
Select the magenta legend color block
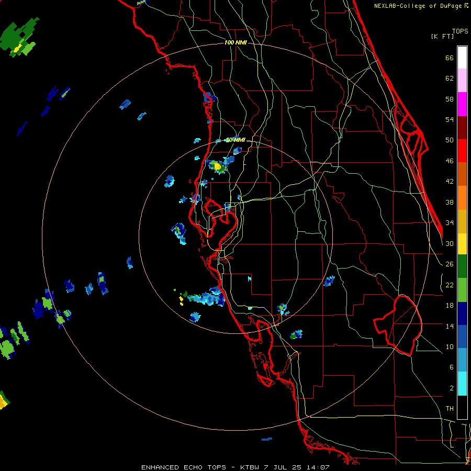[x=462, y=104]
